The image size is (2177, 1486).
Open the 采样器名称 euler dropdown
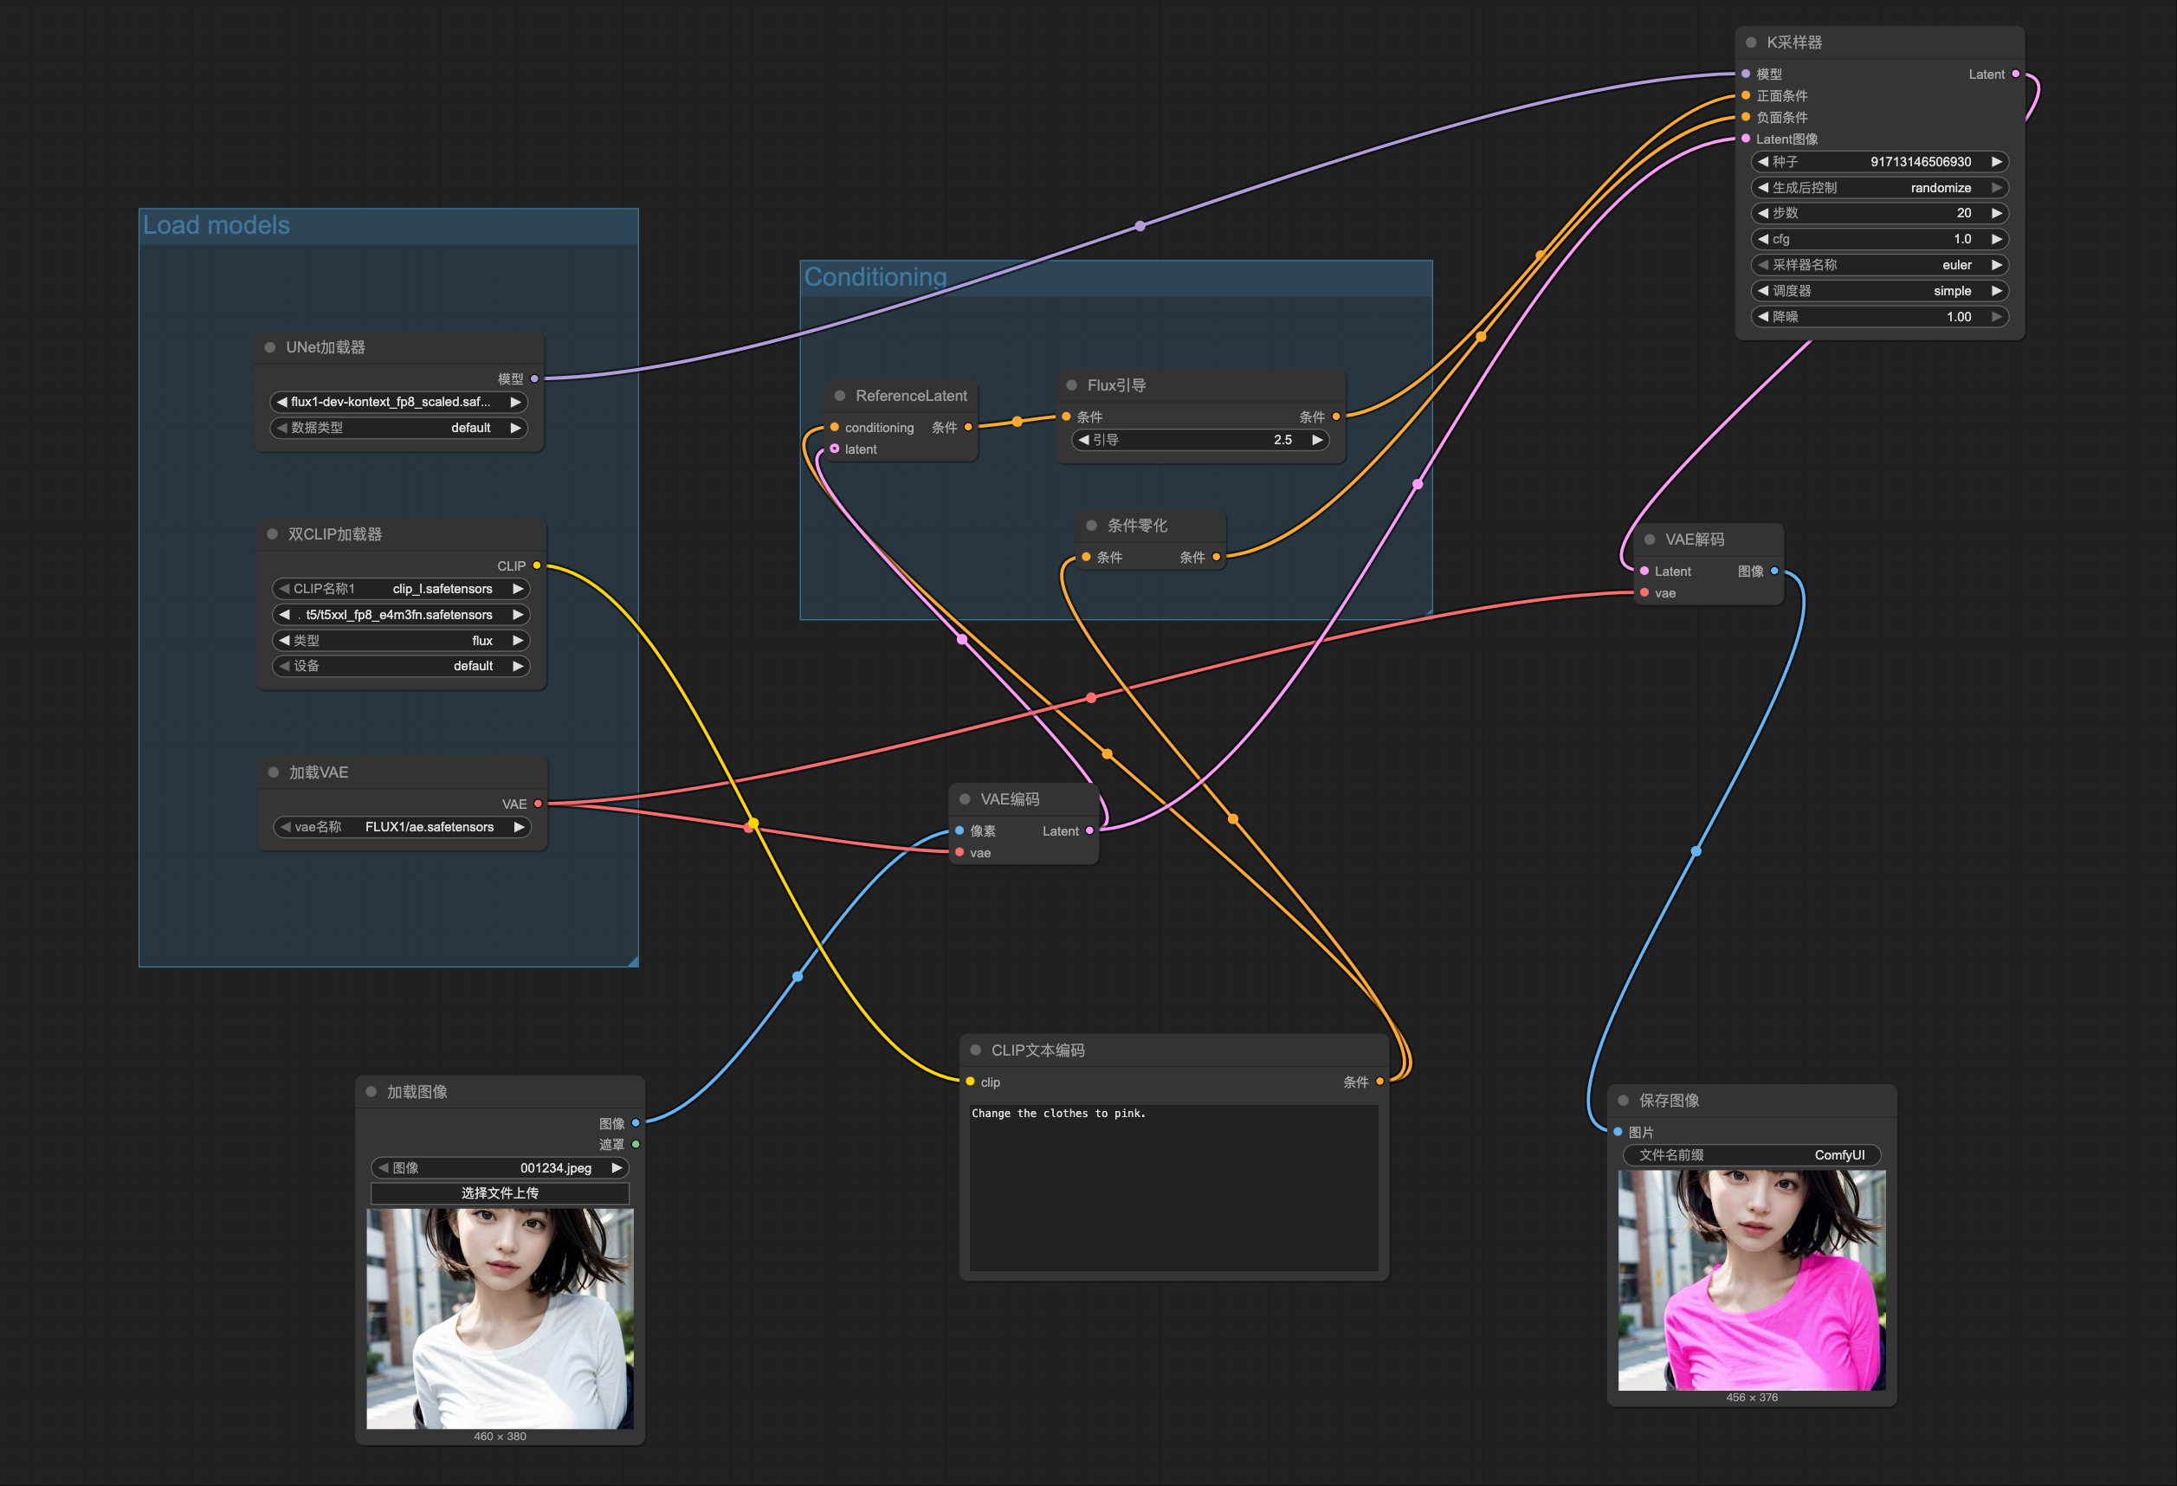click(x=1878, y=265)
